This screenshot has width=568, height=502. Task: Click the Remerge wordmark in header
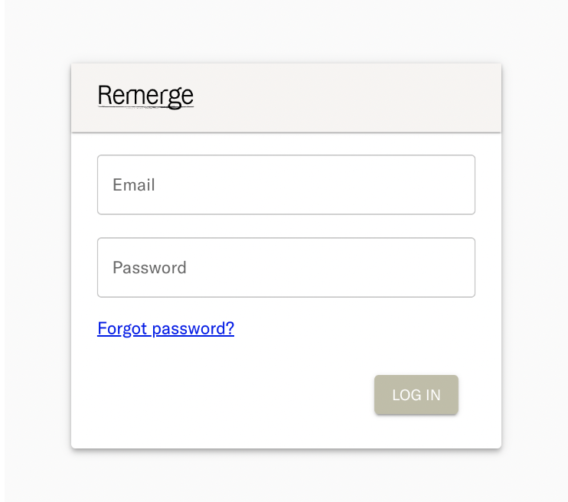coord(145,96)
